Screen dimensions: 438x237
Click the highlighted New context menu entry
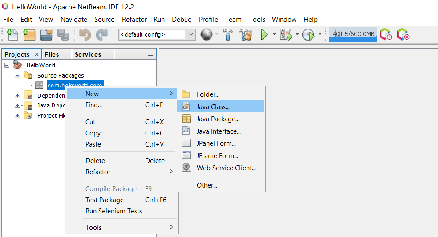point(122,94)
